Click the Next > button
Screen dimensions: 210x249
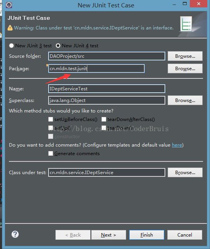click(109, 235)
